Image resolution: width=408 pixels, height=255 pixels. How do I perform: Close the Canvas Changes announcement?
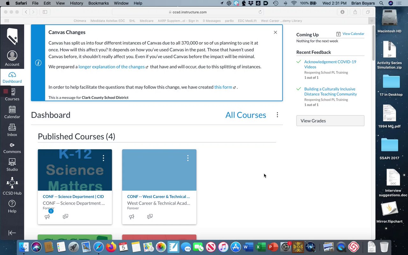point(275,32)
